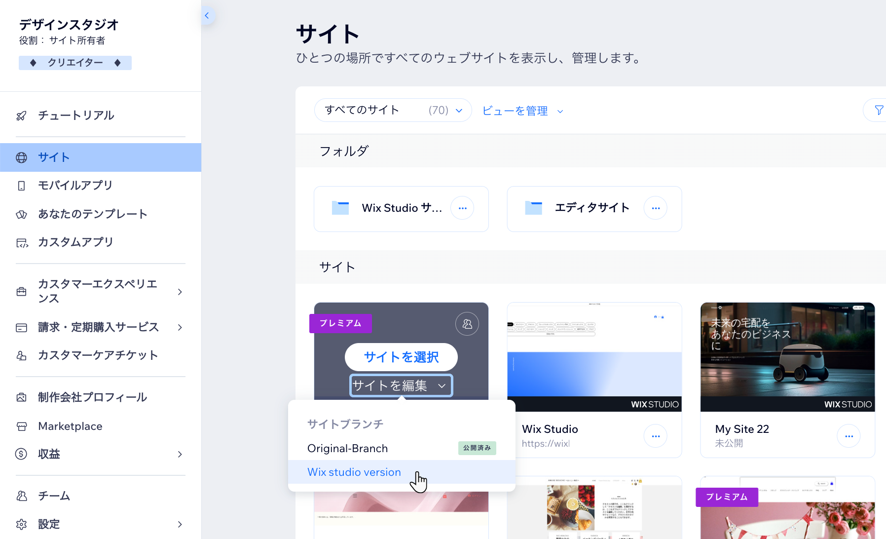Image resolution: width=886 pixels, height=539 pixels.
Task: Collapse the sidebar with the arrow button
Action: [207, 16]
